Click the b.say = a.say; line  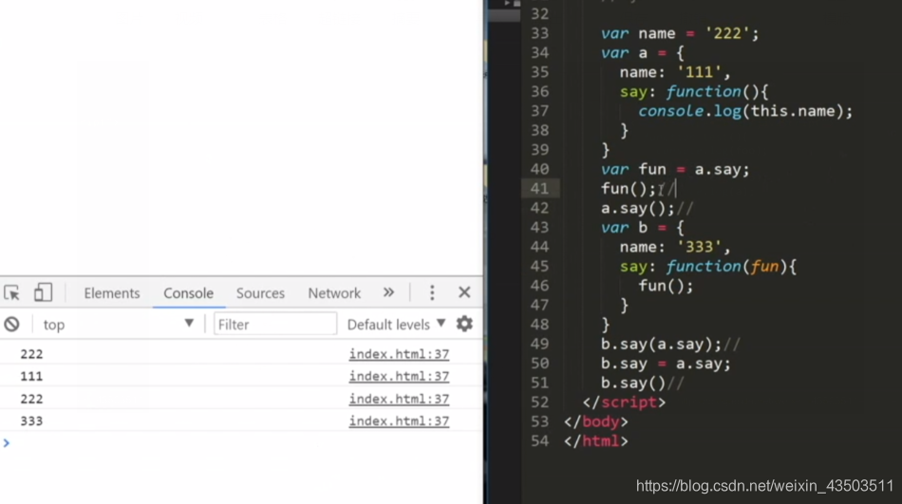click(666, 364)
